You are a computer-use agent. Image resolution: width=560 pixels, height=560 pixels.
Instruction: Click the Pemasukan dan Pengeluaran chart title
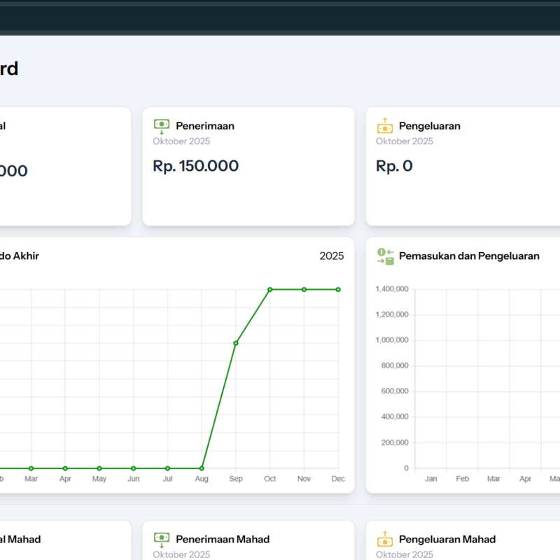[469, 256]
